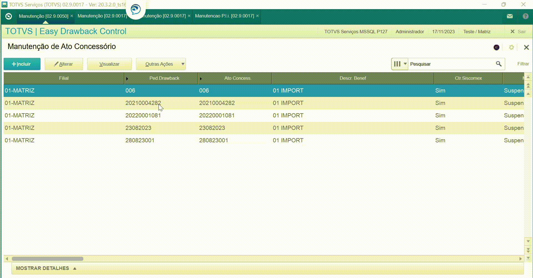Image resolution: width=533 pixels, height=278 pixels.
Task: Close the third Manutenção [02.9.0017] tab
Action: tap(189, 16)
